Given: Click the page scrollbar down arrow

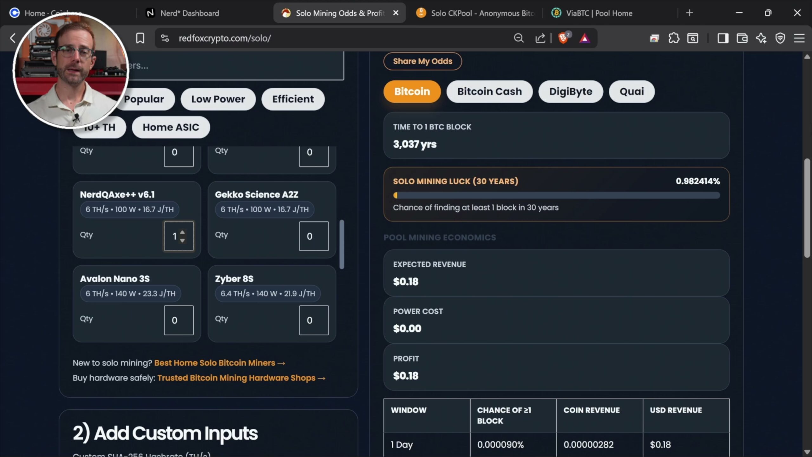Looking at the screenshot, I should [807, 452].
